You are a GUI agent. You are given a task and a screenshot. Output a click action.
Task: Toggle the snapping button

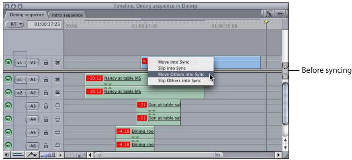point(280,14)
